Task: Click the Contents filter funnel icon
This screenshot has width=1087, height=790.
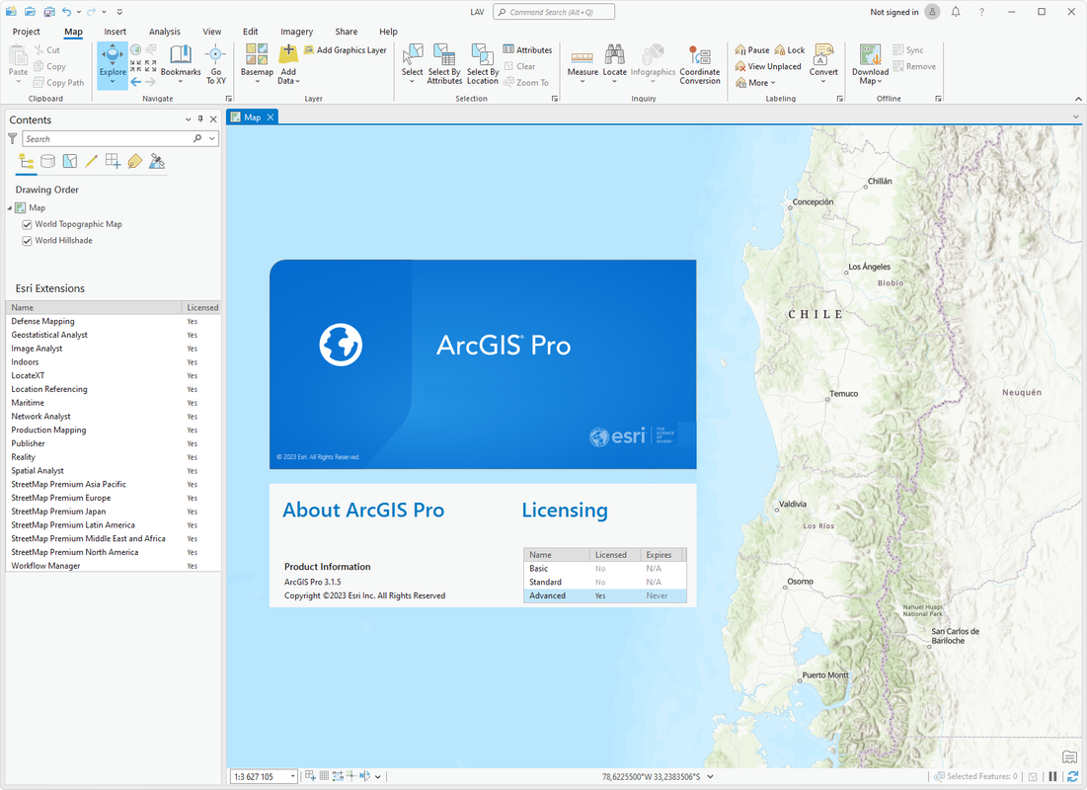Action: (x=13, y=138)
